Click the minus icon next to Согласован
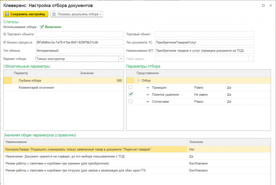The width and height of the screenshot is (276, 185). click(148, 102)
